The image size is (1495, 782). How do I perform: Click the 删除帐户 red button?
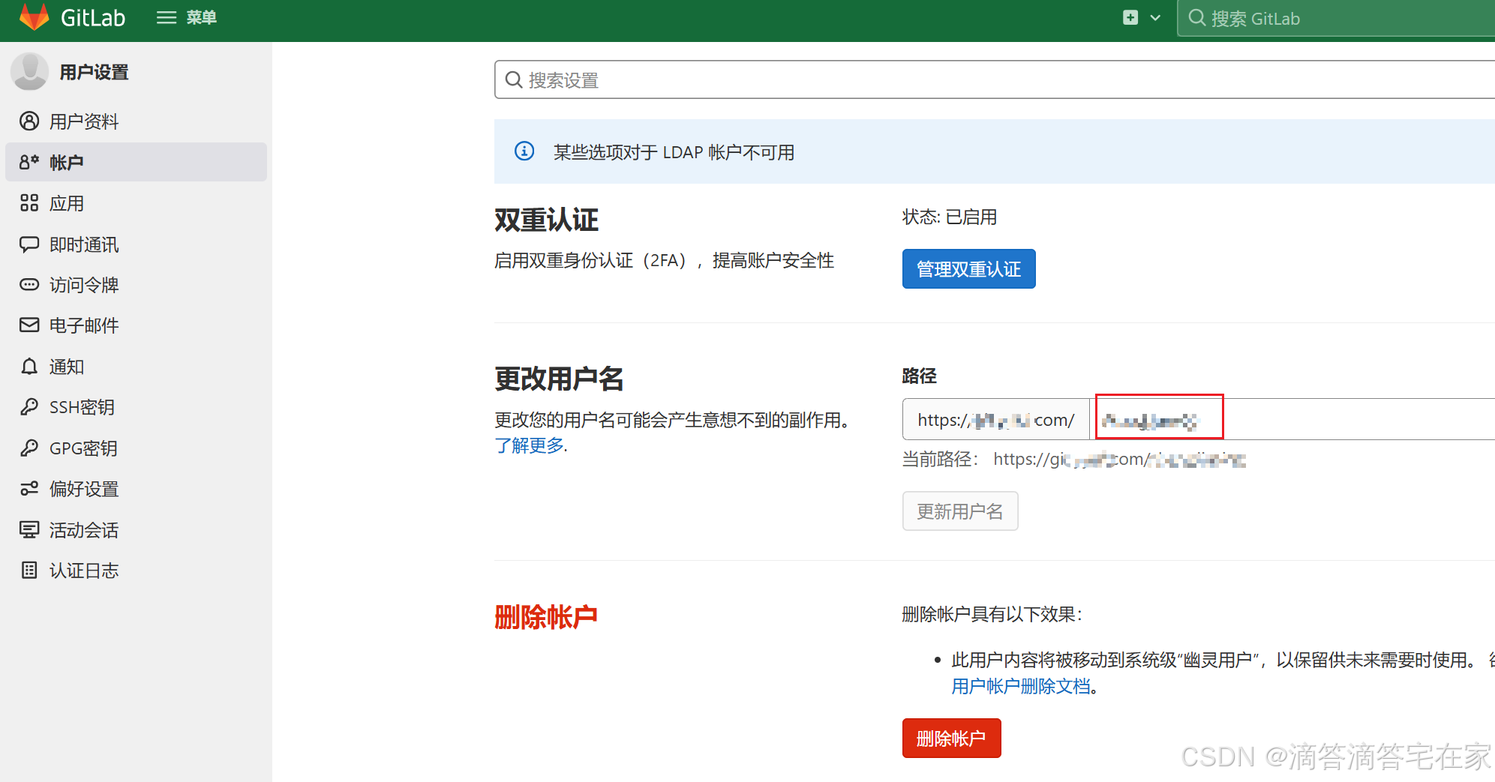tap(951, 738)
